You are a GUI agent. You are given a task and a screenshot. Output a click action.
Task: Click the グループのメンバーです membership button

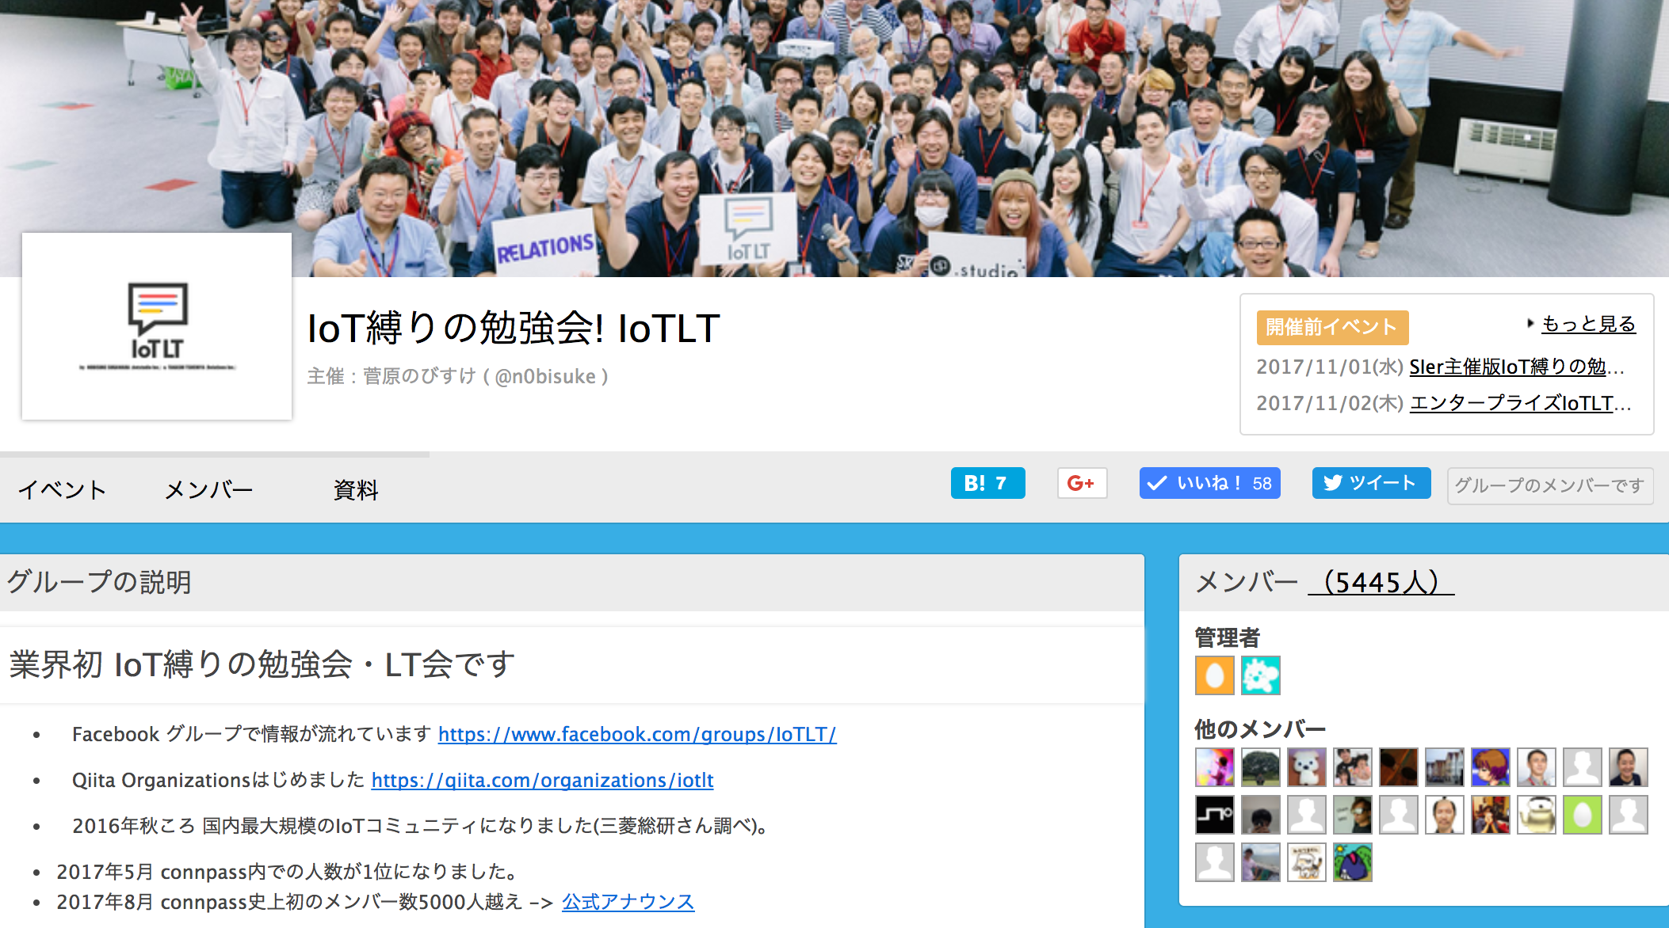[1549, 485]
